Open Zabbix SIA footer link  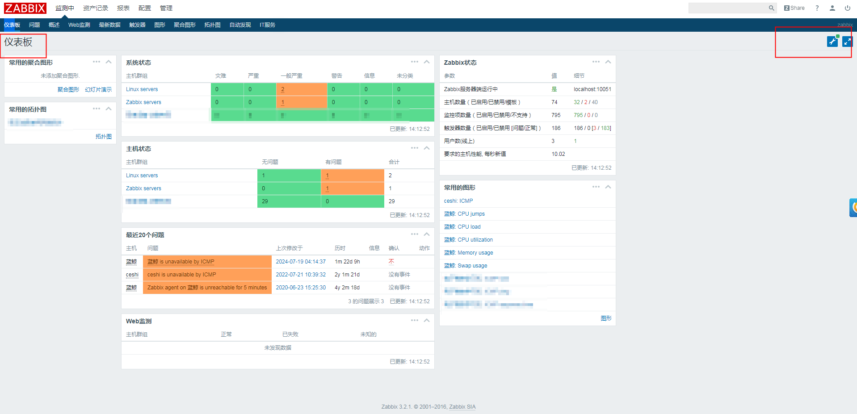click(x=462, y=407)
